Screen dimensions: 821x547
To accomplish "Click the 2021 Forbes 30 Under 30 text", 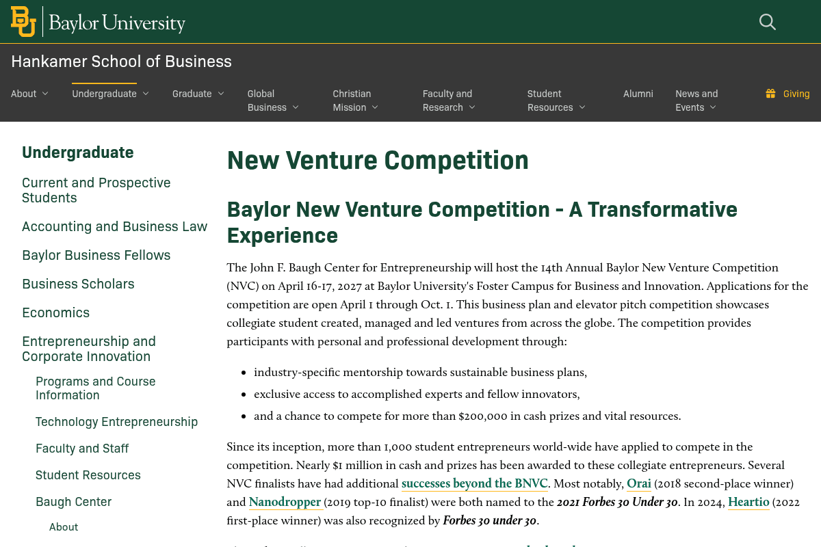I will (x=617, y=502).
